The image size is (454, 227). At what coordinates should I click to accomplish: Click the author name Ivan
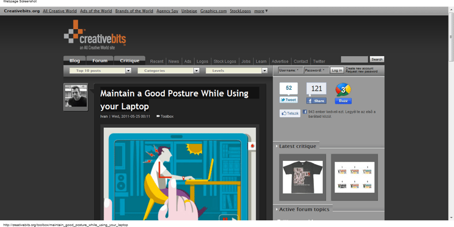pos(104,117)
